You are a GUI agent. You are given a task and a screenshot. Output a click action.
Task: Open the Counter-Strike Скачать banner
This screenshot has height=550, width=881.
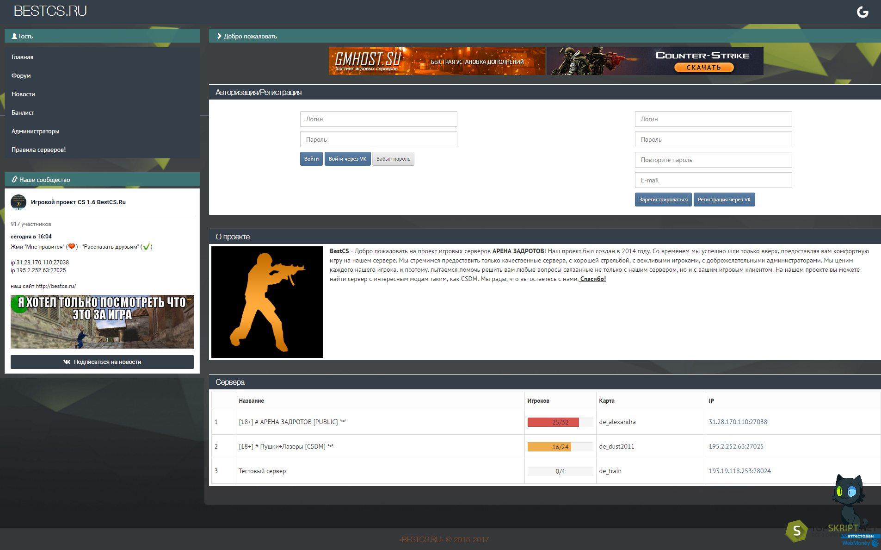click(655, 61)
